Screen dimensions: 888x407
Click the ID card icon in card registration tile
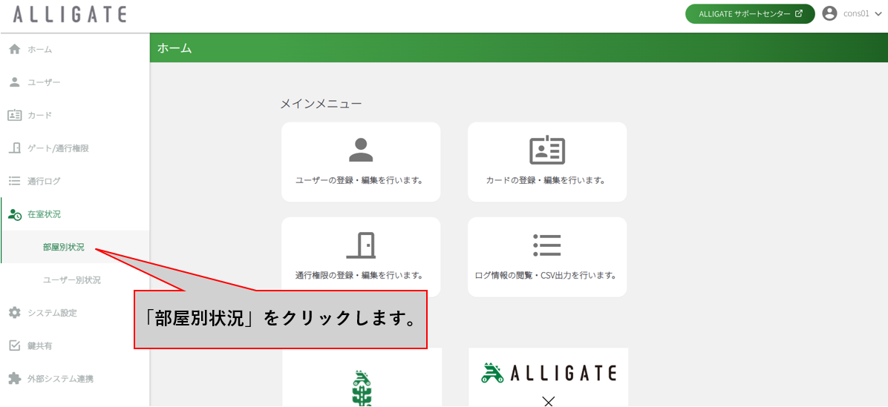(547, 150)
